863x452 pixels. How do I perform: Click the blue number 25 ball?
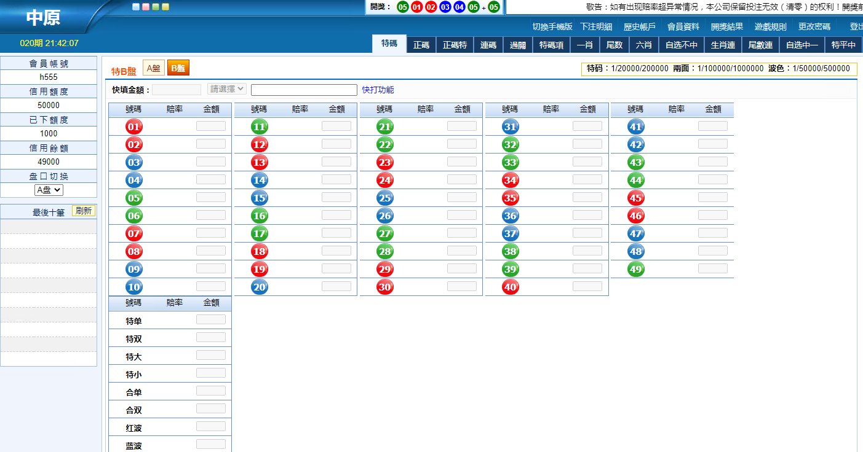(384, 198)
